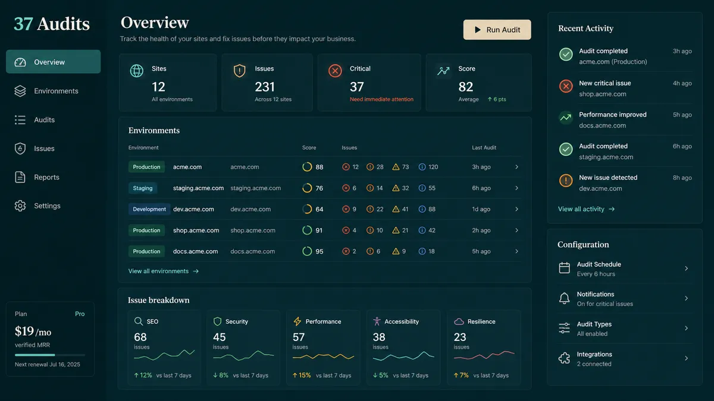Click the score ring showing 88
Screen dimensions: 714x401
pos(307,167)
